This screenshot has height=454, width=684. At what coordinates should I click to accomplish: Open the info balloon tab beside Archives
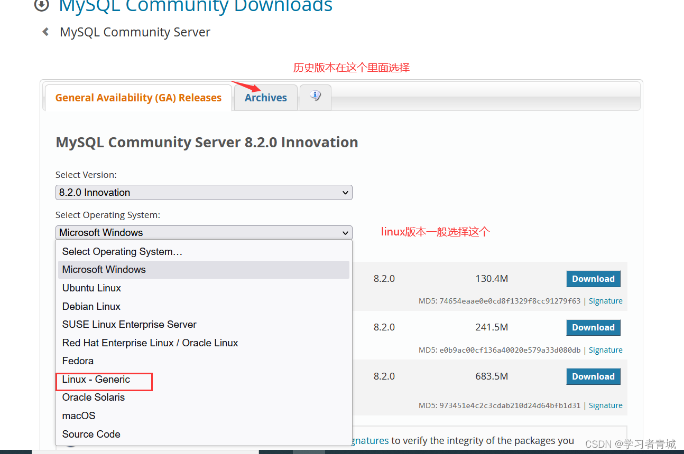point(315,97)
